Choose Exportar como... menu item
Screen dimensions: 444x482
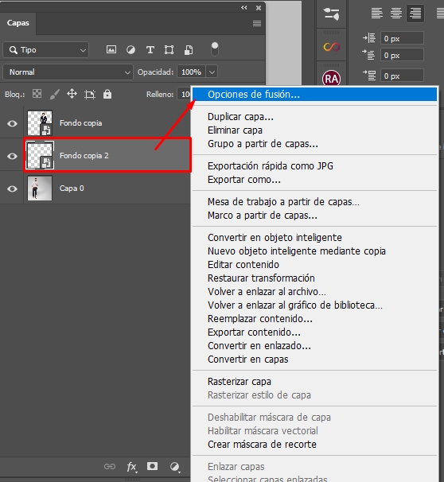pos(315,180)
